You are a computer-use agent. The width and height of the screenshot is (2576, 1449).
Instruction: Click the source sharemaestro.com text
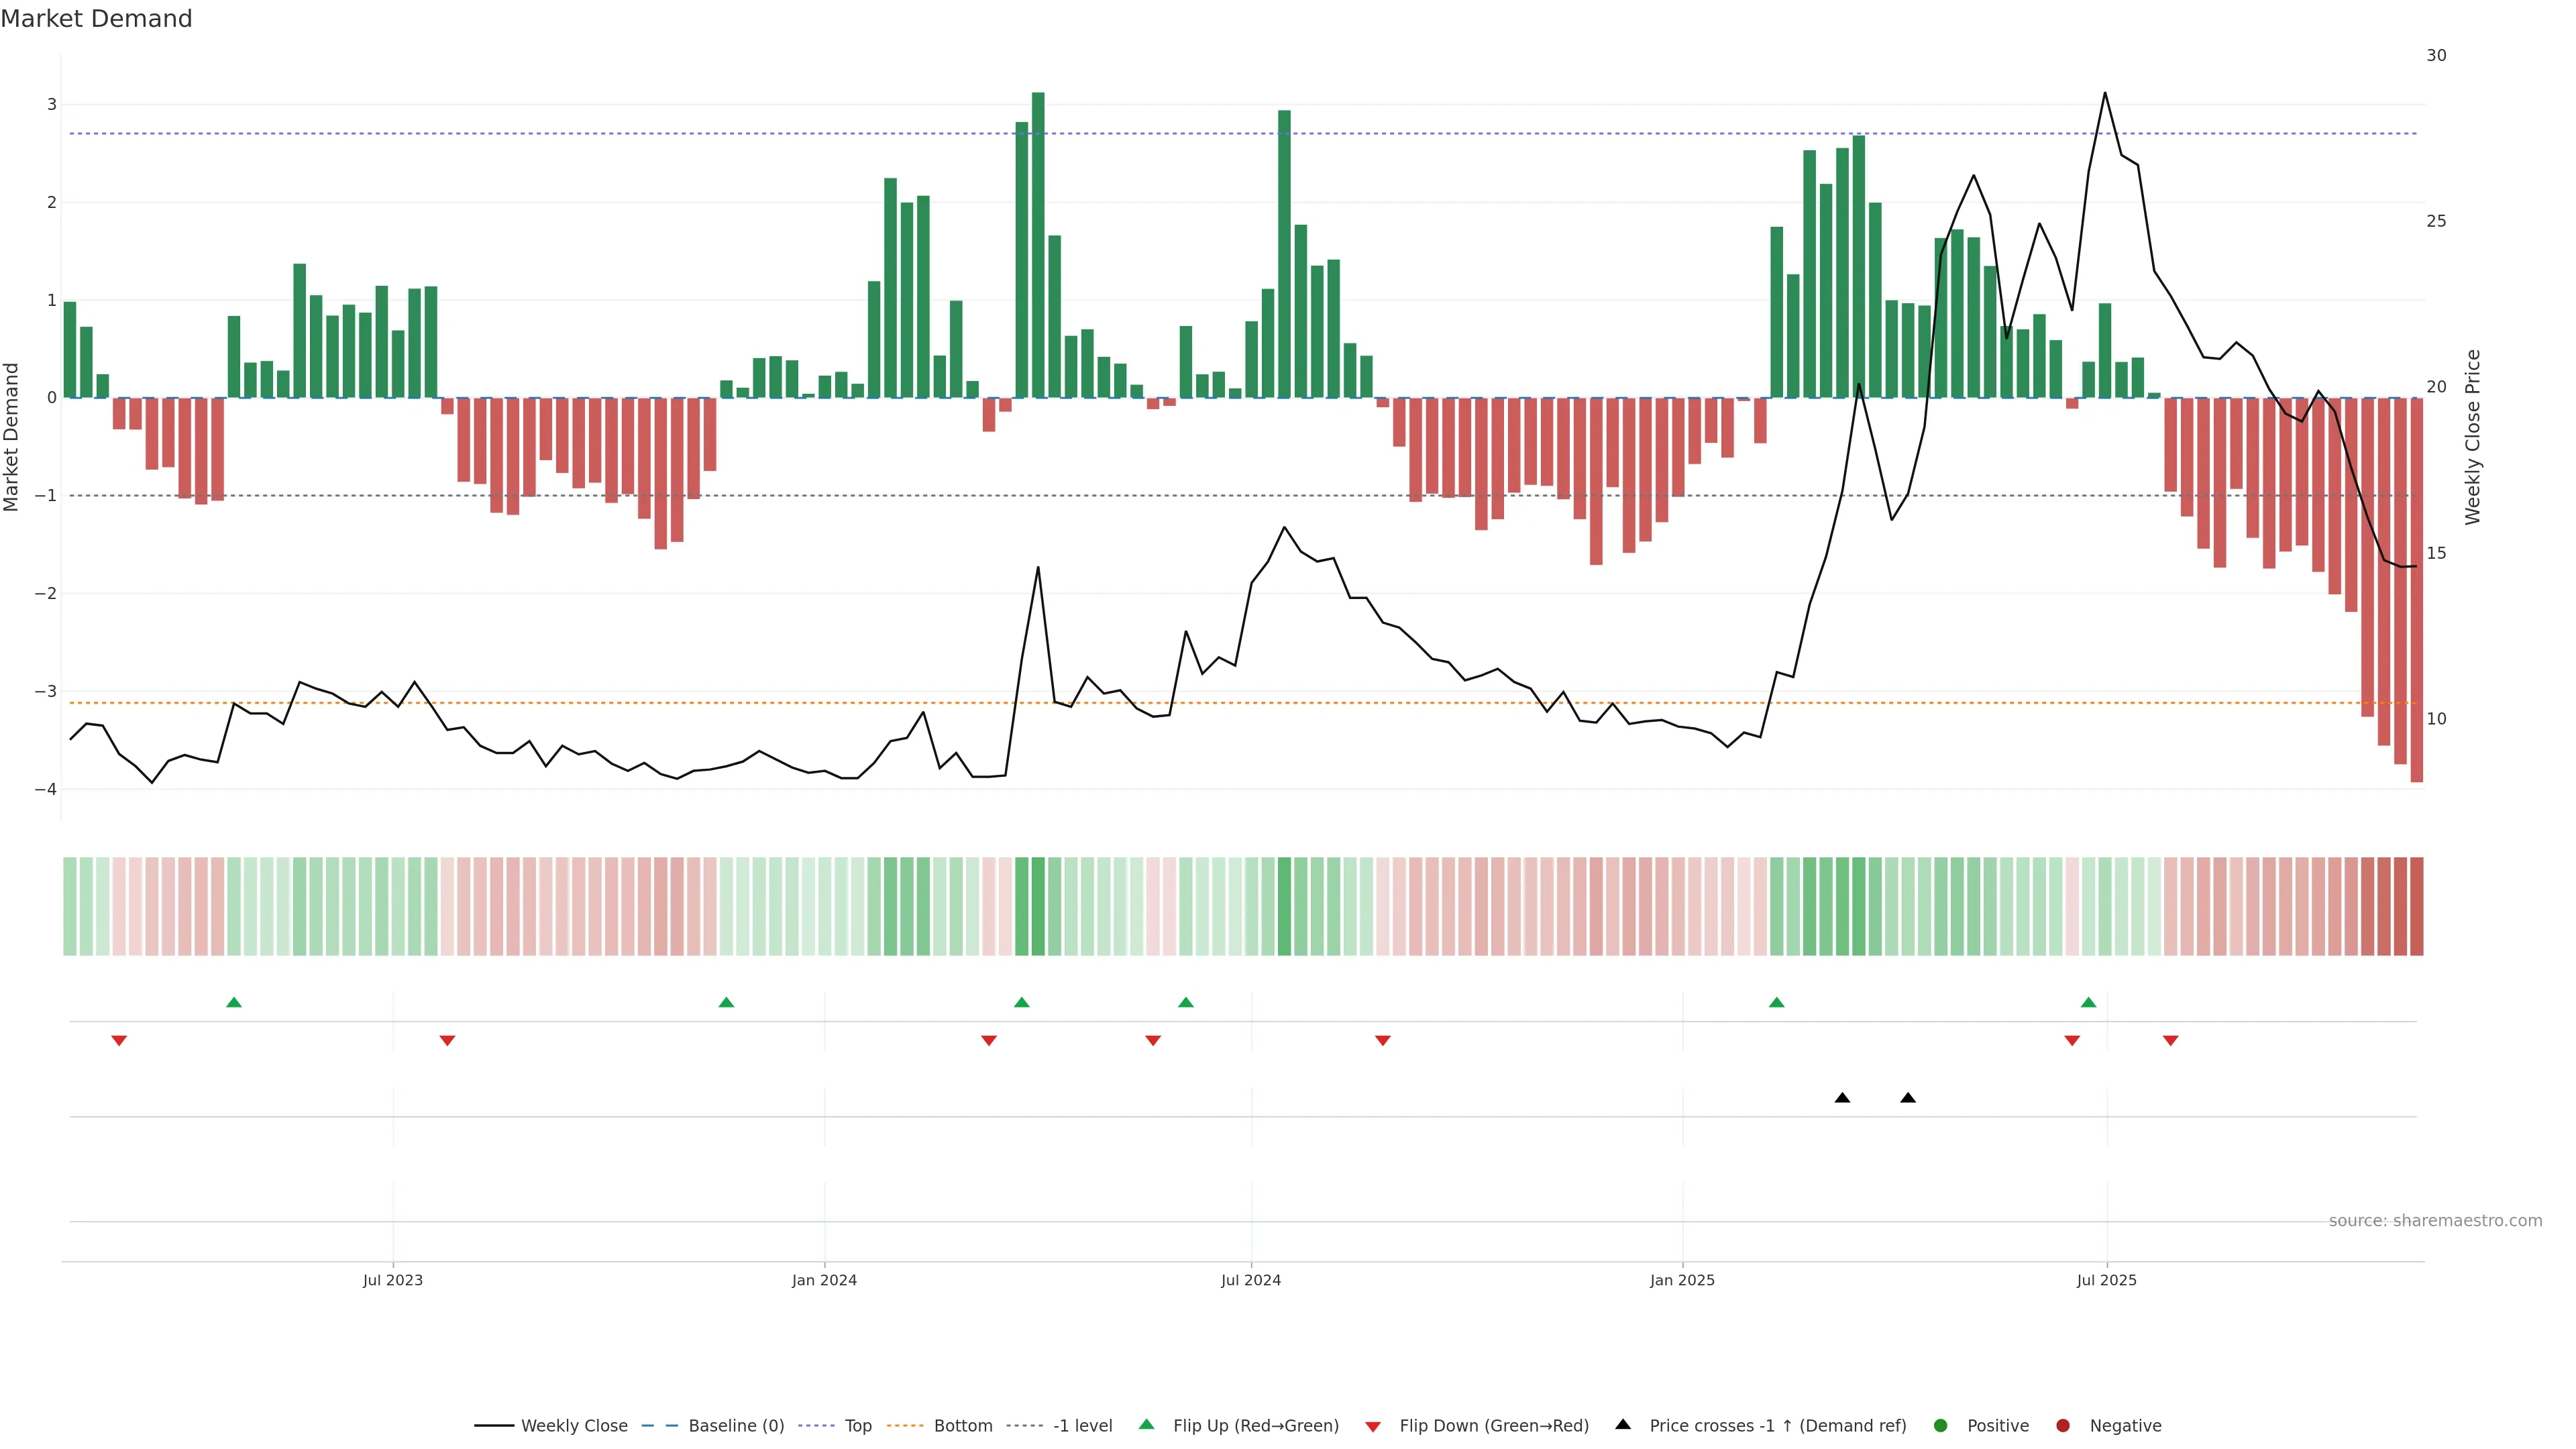pyautogui.click(x=2435, y=1221)
